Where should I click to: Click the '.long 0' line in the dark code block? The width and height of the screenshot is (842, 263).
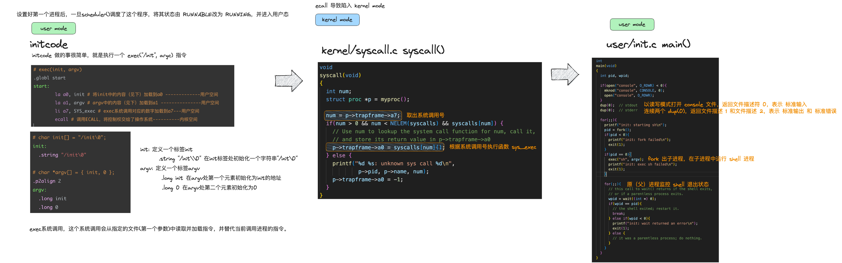click(x=48, y=207)
